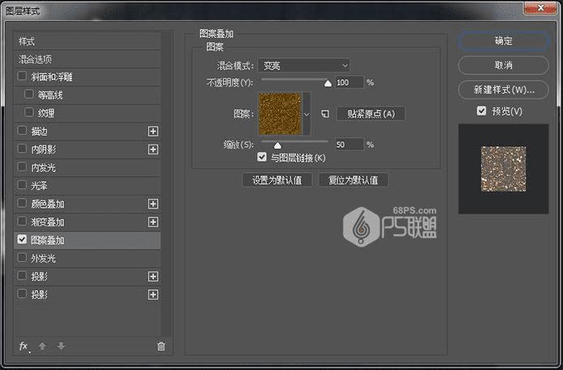Uncheck 与图层链接(K) option
The width and height of the screenshot is (563, 370).
(262, 157)
